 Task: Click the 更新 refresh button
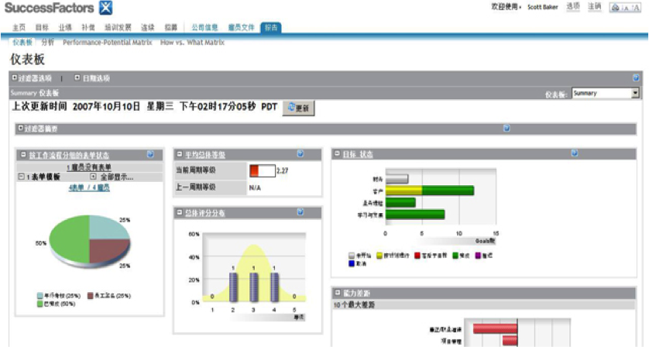coord(297,108)
